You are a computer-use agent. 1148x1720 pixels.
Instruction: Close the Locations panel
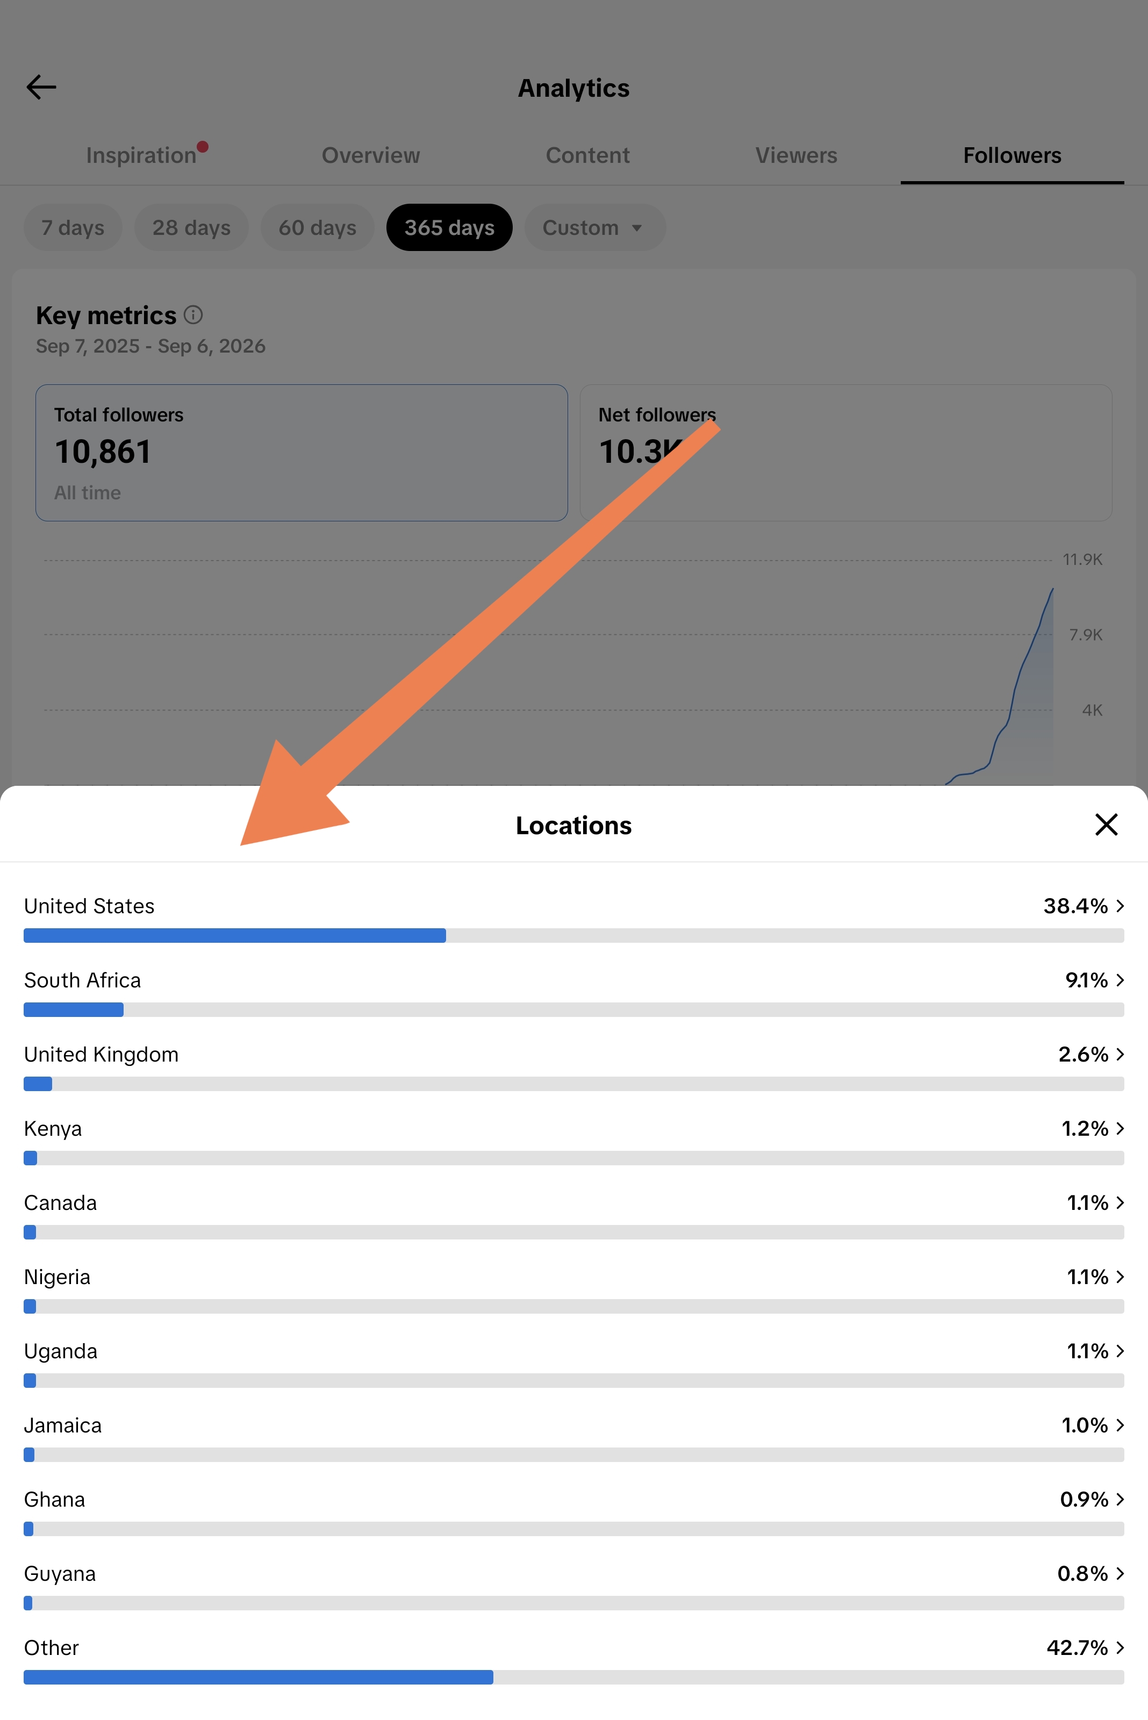point(1106,825)
